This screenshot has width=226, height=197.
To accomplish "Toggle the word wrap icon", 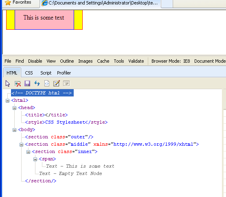I will [x=66, y=83].
